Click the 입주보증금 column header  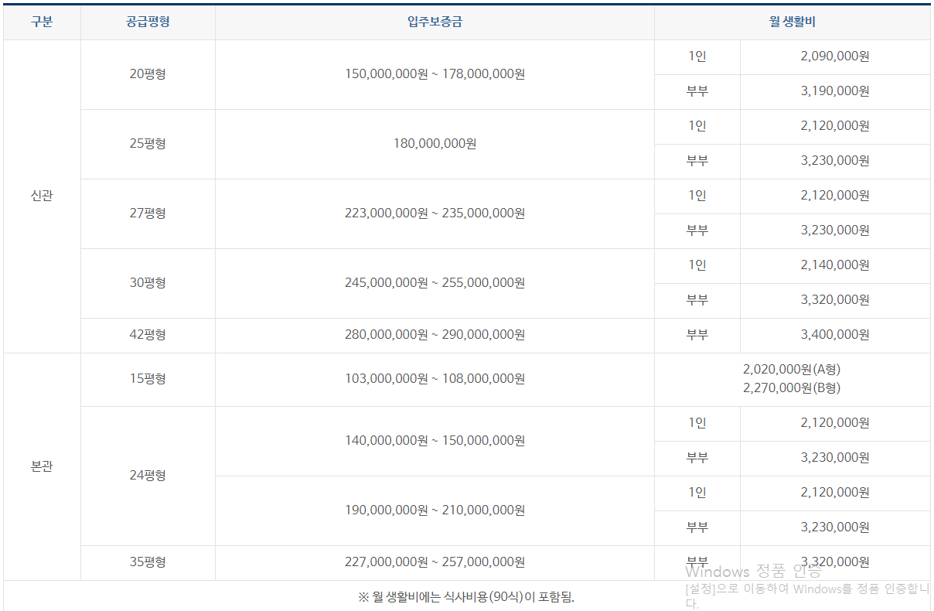pyautogui.click(x=435, y=22)
